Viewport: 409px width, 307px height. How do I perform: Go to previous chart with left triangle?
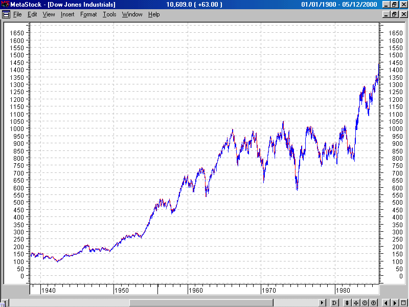click(x=386, y=303)
